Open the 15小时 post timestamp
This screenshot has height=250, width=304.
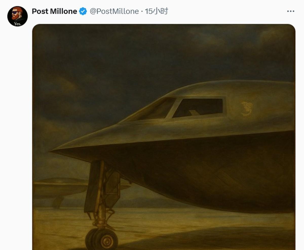point(156,11)
